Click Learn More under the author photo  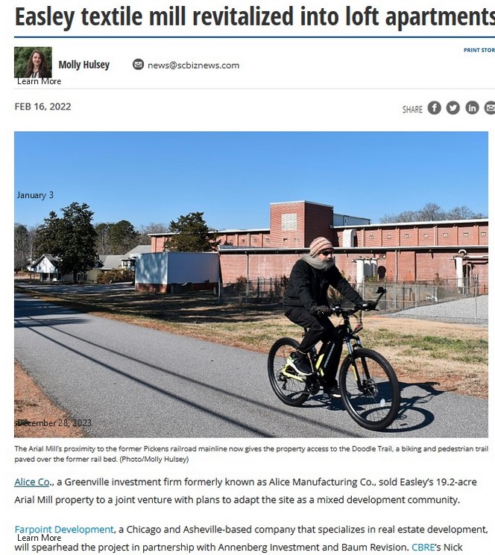pos(39,81)
